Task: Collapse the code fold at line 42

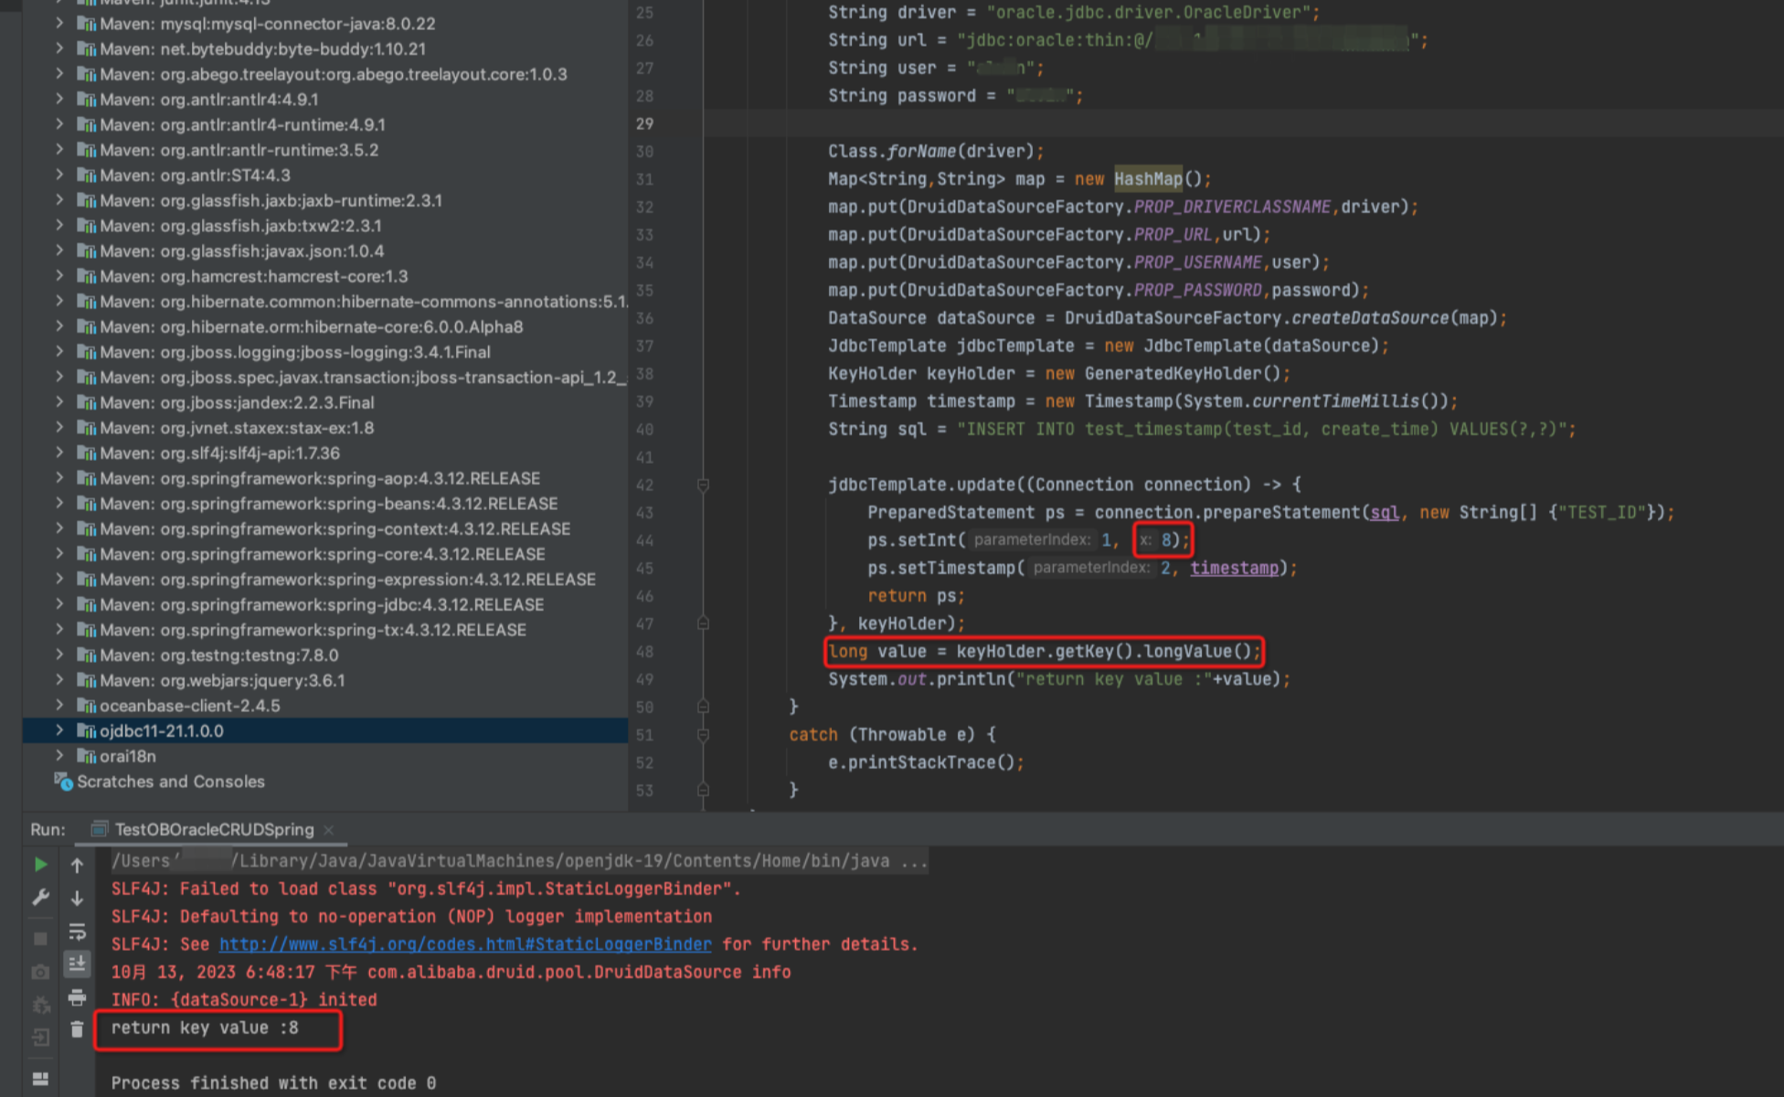Action: pos(703,485)
